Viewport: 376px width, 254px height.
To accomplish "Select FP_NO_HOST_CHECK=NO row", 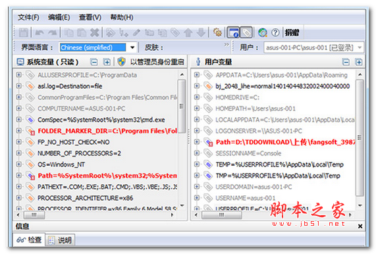I will (x=73, y=142).
